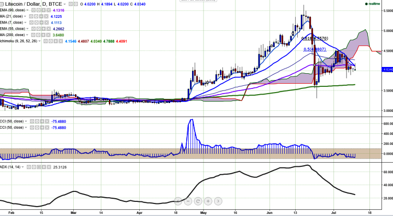Open settings gear for EMA (55, close)
The width and height of the screenshot is (393, 216).
pos(38,29)
